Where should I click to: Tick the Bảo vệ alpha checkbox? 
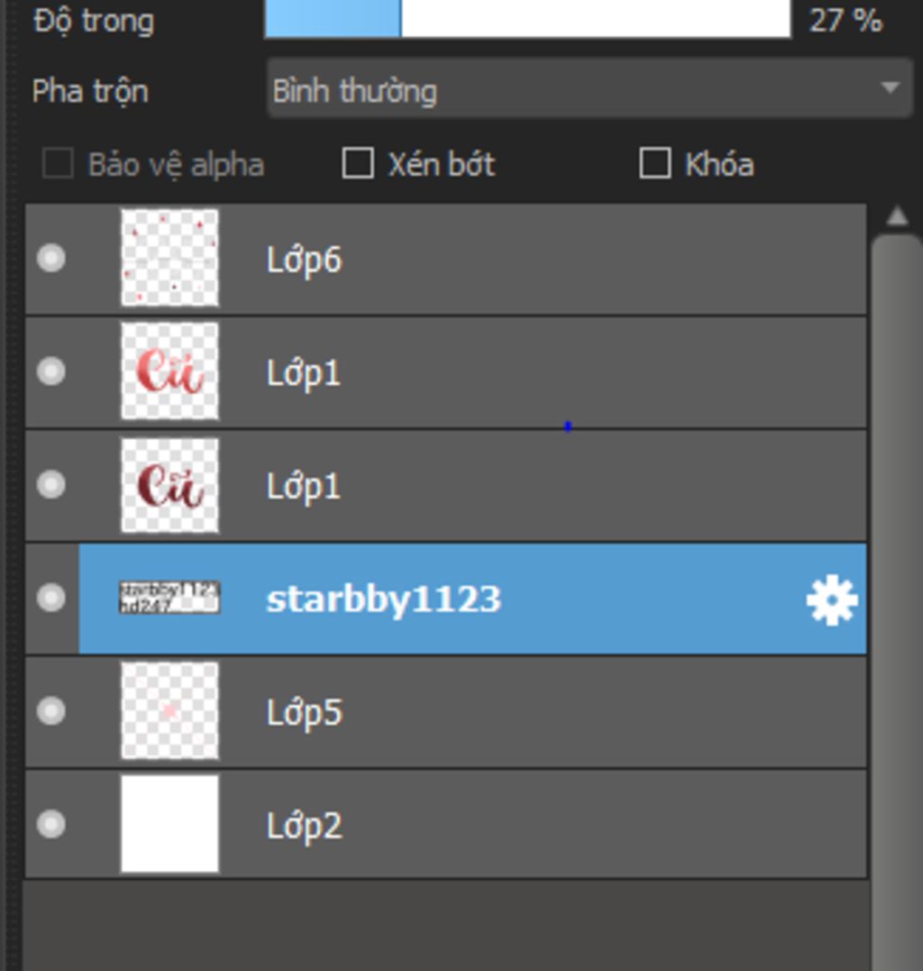pos(59,163)
